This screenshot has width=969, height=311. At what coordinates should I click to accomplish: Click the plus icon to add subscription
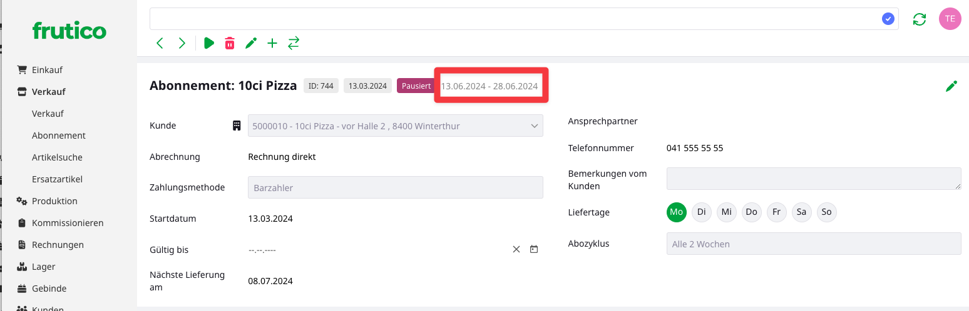pyautogui.click(x=272, y=43)
